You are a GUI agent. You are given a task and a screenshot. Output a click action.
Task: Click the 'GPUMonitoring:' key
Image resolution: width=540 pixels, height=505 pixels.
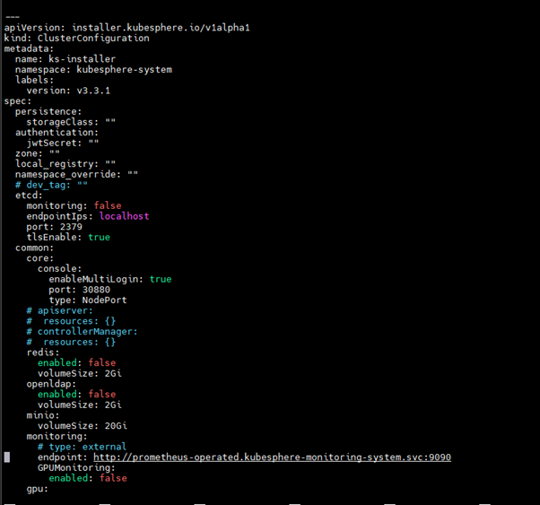click(x=76, y=468)
